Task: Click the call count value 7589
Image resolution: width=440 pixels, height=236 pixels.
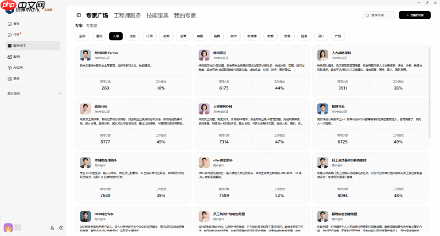Action: pos(224,196)
